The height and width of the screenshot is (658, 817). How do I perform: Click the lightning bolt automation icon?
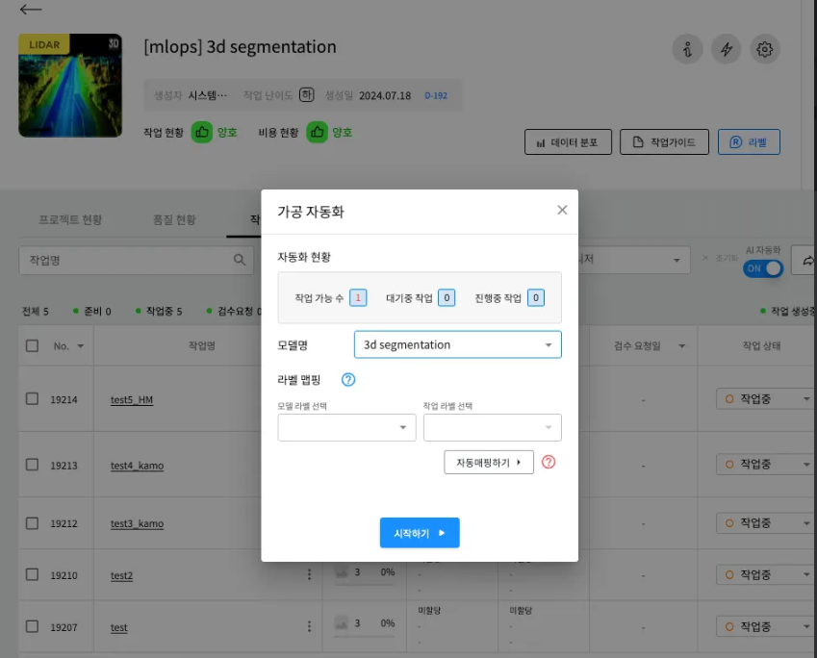click(726, 49)
